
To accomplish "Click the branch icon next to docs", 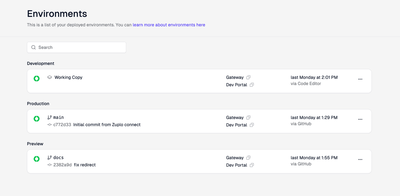I will (x=50, y=157).
